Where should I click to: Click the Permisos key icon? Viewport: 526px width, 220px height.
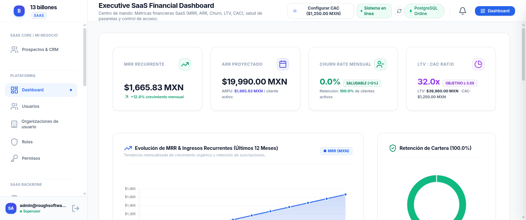(14, 158)
